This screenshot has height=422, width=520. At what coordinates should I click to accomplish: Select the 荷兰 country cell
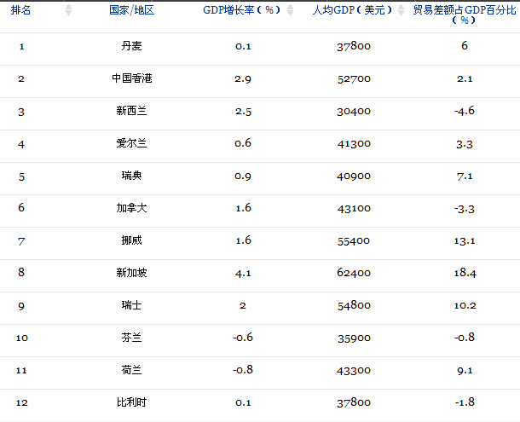(131, 370)
